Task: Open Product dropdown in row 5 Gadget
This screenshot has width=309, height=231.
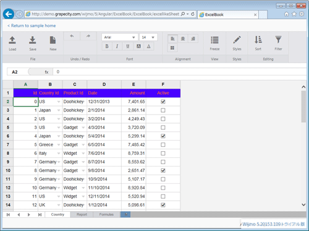Action: (83, 128)
